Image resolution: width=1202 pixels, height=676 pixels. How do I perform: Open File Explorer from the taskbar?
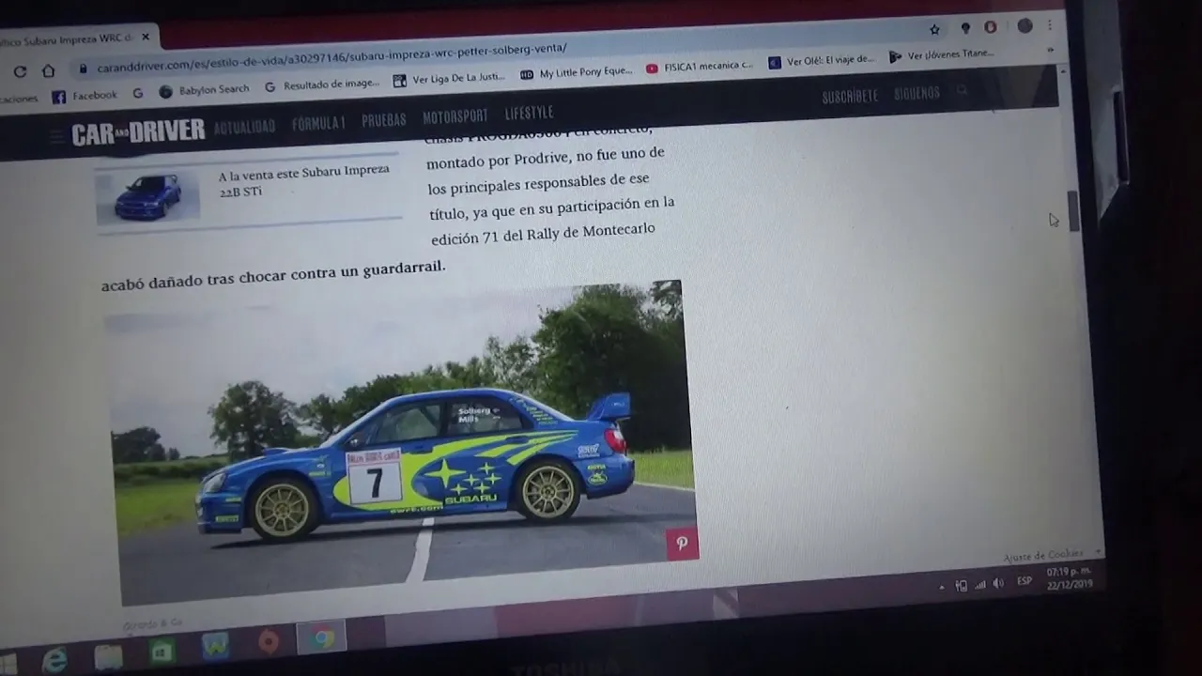click(x=108, y=656)
